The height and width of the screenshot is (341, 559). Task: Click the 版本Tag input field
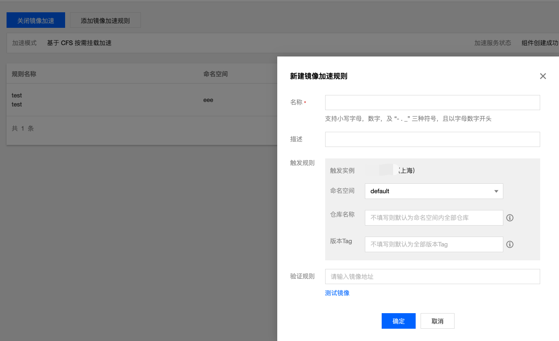[x=434, y=244]
